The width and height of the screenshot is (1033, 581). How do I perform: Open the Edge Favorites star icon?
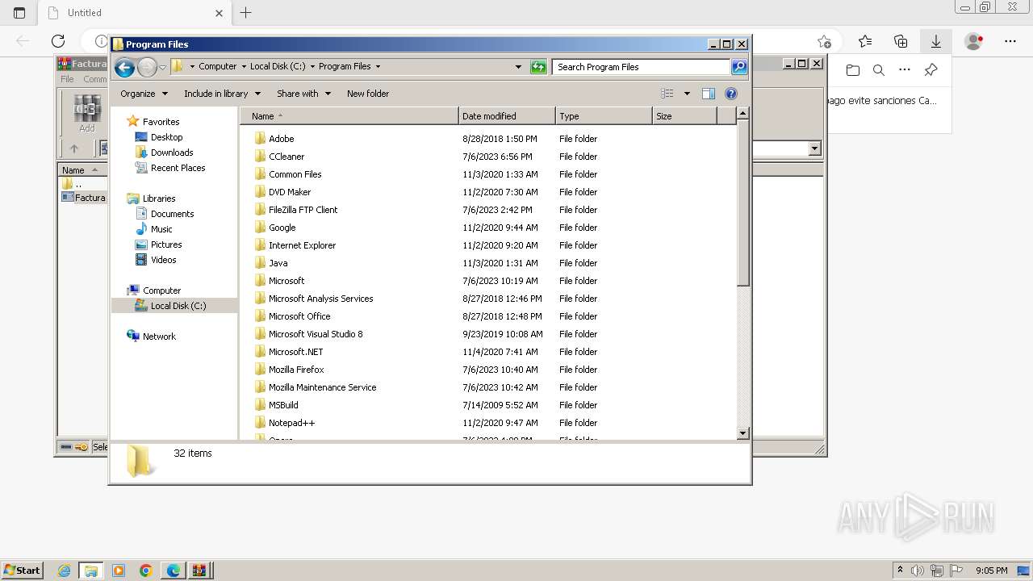[x=865, y=41]
